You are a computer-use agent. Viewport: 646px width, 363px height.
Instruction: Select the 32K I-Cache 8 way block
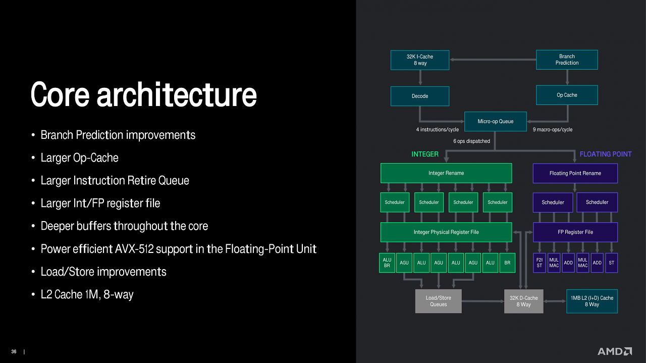[420, 60]
